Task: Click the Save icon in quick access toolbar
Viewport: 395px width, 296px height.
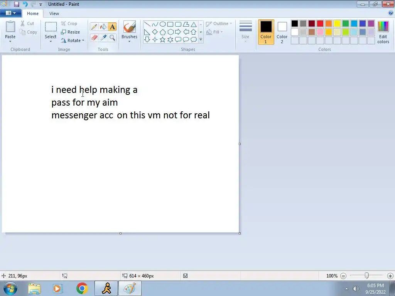Action: pos(16,4)
